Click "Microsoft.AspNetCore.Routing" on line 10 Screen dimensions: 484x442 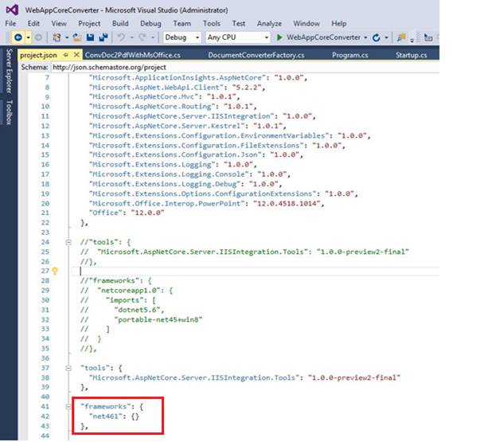click(152, 107)
